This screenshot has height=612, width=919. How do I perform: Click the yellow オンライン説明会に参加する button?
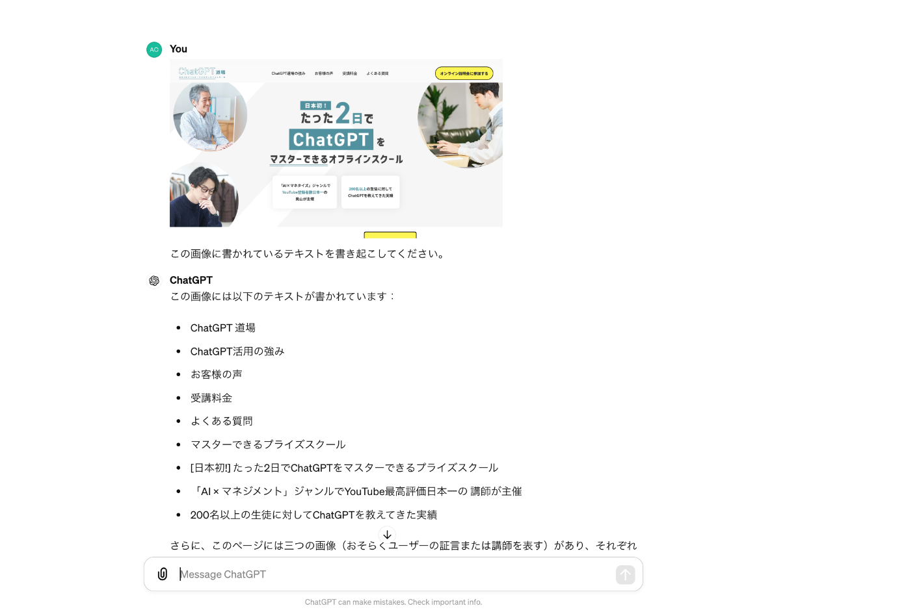(x=464, y=73)
